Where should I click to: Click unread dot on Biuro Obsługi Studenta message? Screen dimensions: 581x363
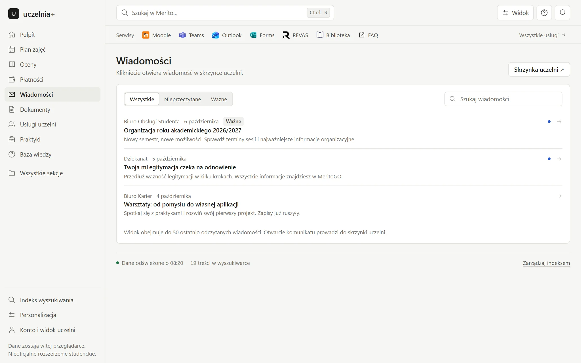tap(549, 122)
